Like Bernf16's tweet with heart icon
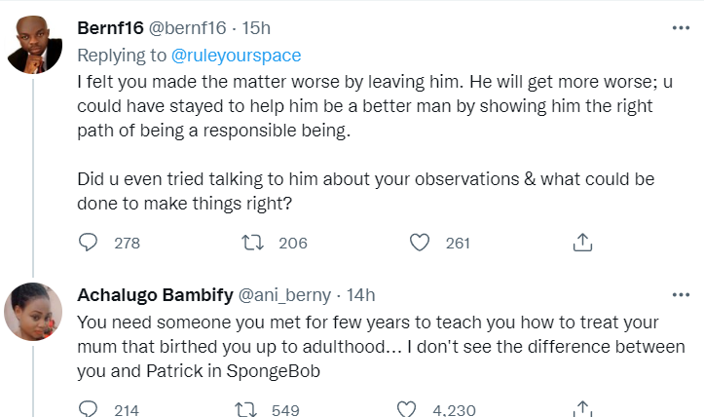This screenshot has height=417, width=704. click(420, 243)
